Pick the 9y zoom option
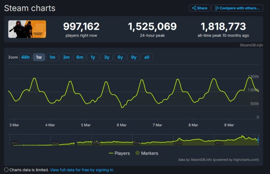This screenshot has width=270, height=174. point(134,57)
